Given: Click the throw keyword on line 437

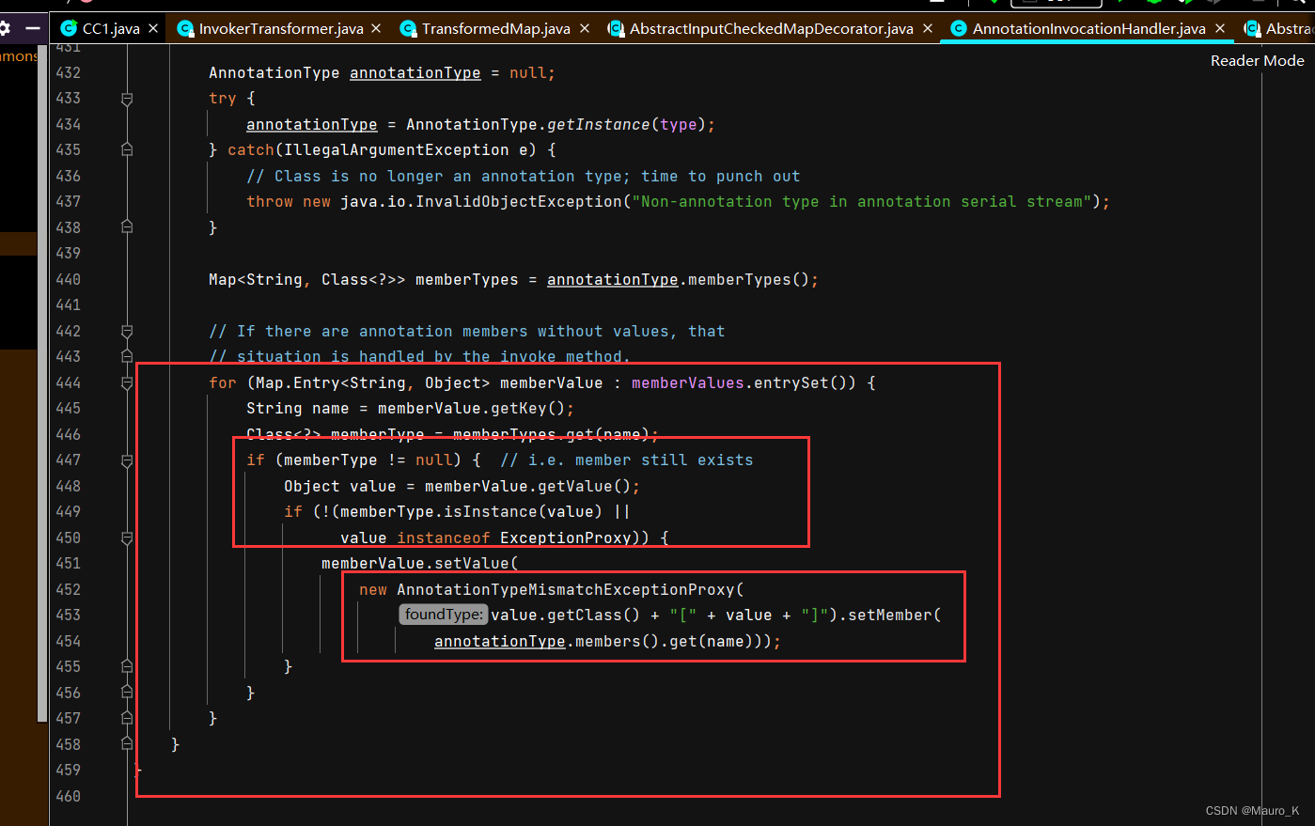Looking at the screenshot, I should pos(270,202).
